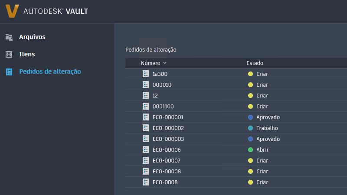The image size is (347, 195).
Task: Click the change order icon for 1a300
Action: click(146, 74)
